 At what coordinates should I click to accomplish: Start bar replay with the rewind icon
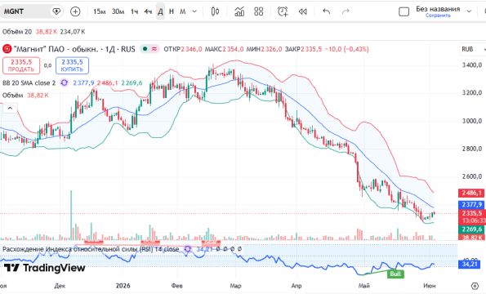pos(302,11)
